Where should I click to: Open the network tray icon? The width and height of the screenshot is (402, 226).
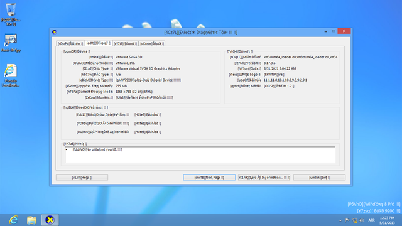tap(354, 220)
